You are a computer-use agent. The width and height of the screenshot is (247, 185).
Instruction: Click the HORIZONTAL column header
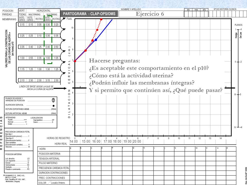[43, 11]
